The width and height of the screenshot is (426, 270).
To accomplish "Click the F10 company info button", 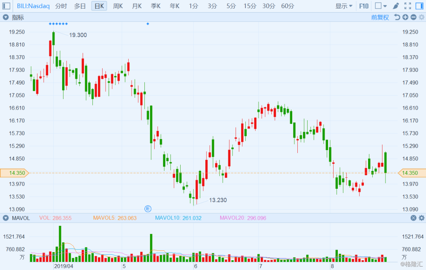I will click(364, 6).
